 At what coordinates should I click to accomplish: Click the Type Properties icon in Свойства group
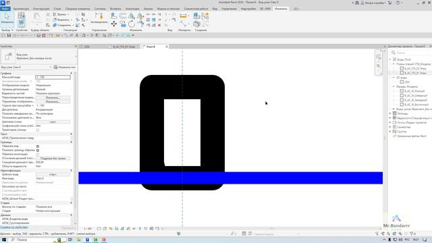click(x=21, y=16)
